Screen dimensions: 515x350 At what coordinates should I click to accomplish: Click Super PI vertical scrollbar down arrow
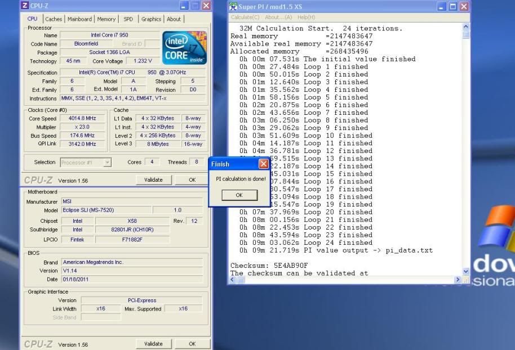pyautogui.click(x=466, y=271)
